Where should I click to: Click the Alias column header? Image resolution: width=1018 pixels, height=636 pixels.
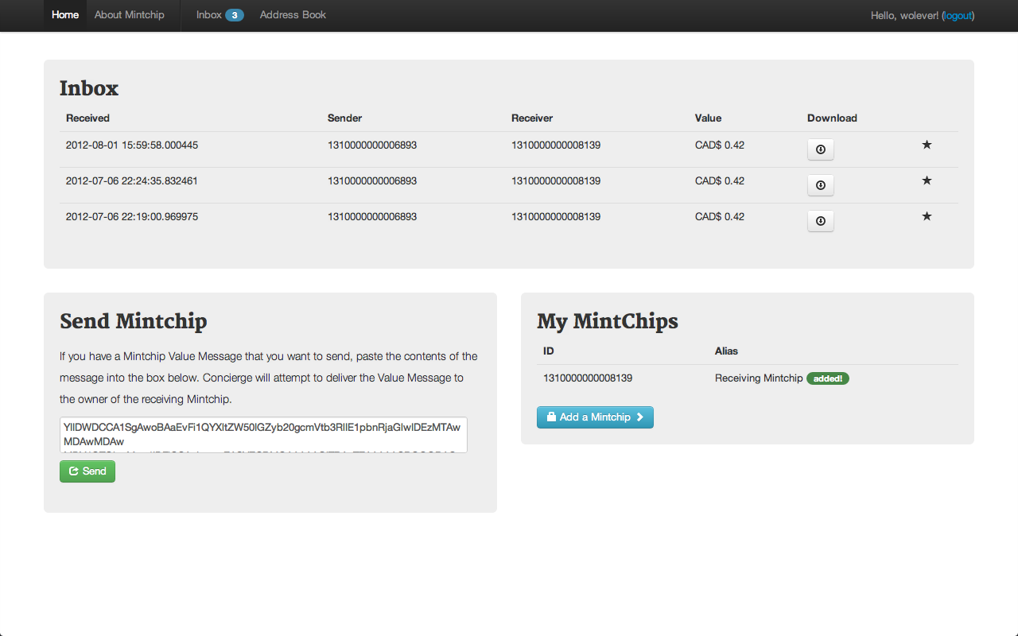(727, 351)
